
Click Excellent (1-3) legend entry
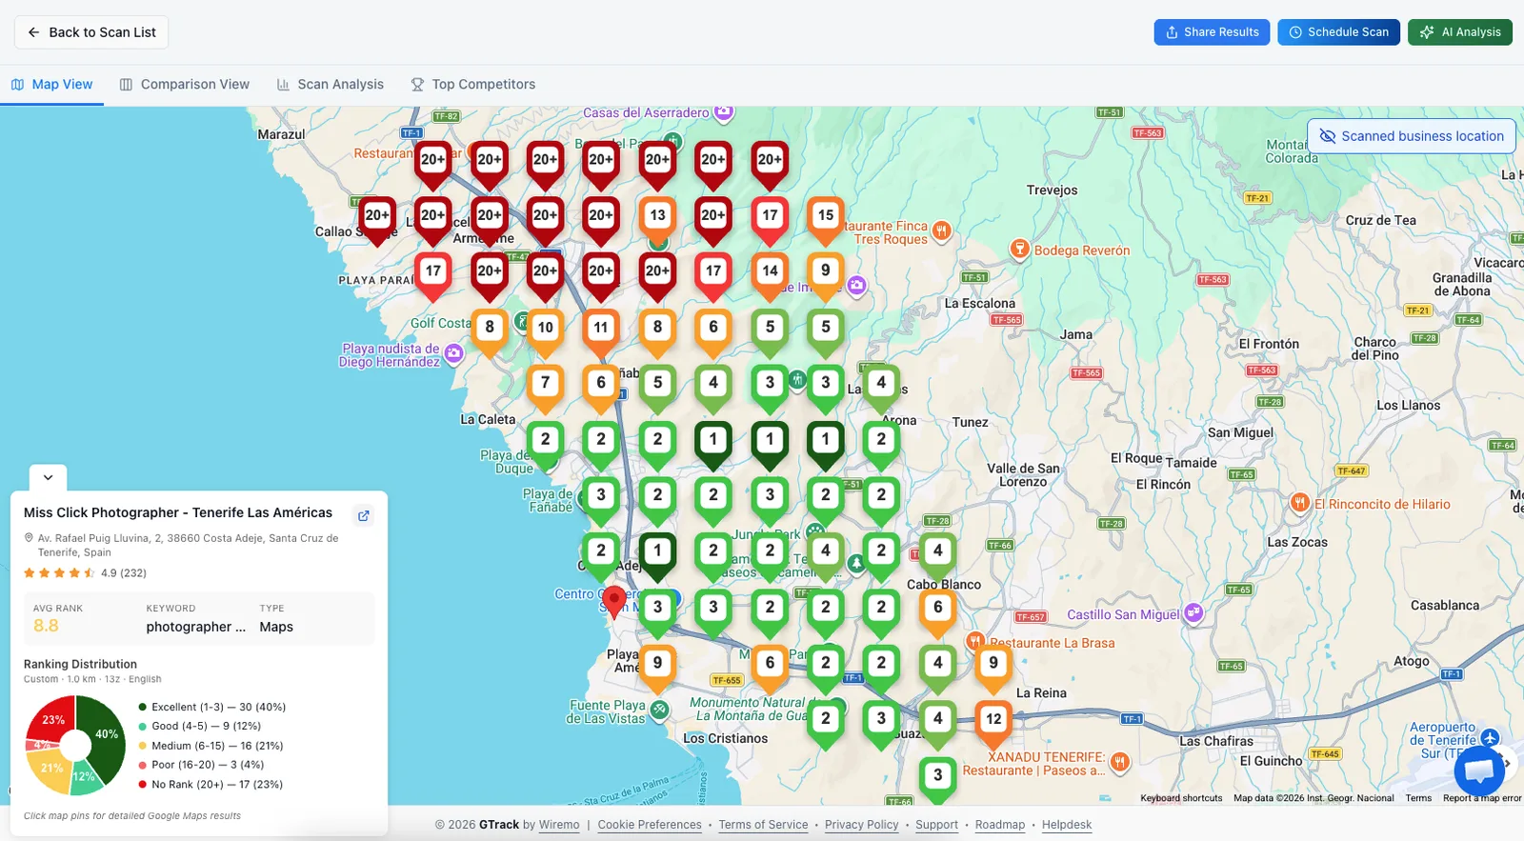211,707
